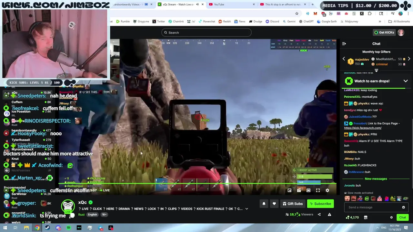
Task: Show previous top gifters with the left arrow
Action: 344,59
